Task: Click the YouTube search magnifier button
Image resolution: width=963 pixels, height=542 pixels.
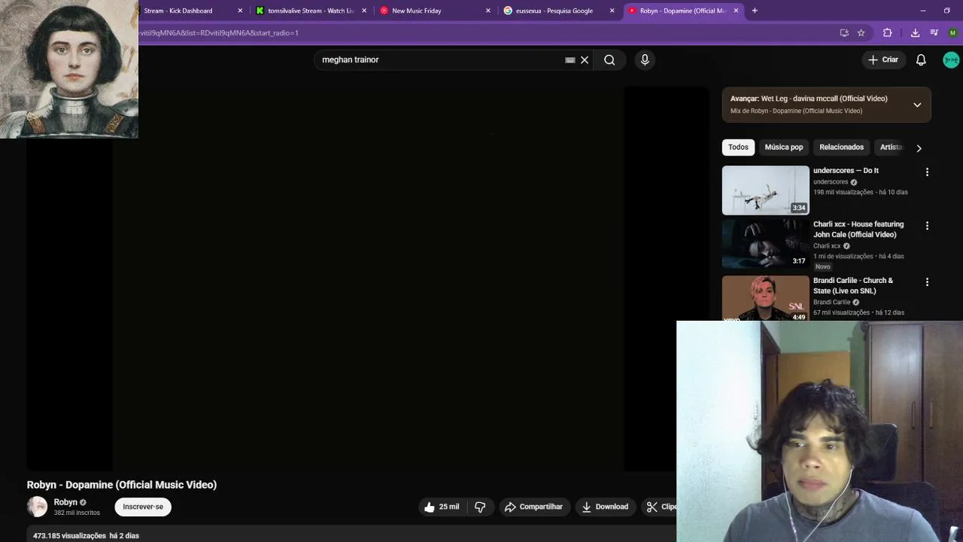Action: (609, 59)
